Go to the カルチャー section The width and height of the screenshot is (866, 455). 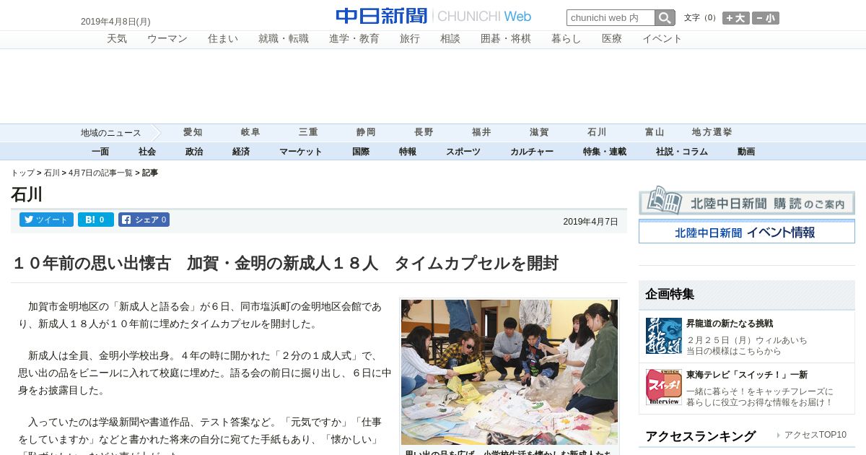[x=532, y=152]
